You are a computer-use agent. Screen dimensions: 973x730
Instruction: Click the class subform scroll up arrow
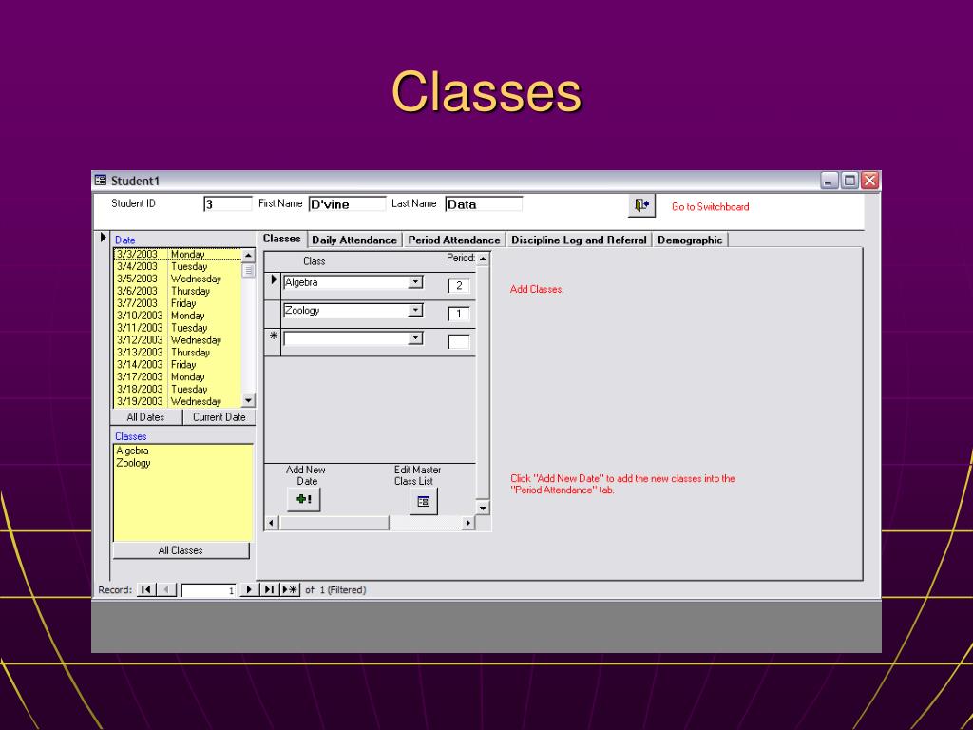(x=483, y=259)
